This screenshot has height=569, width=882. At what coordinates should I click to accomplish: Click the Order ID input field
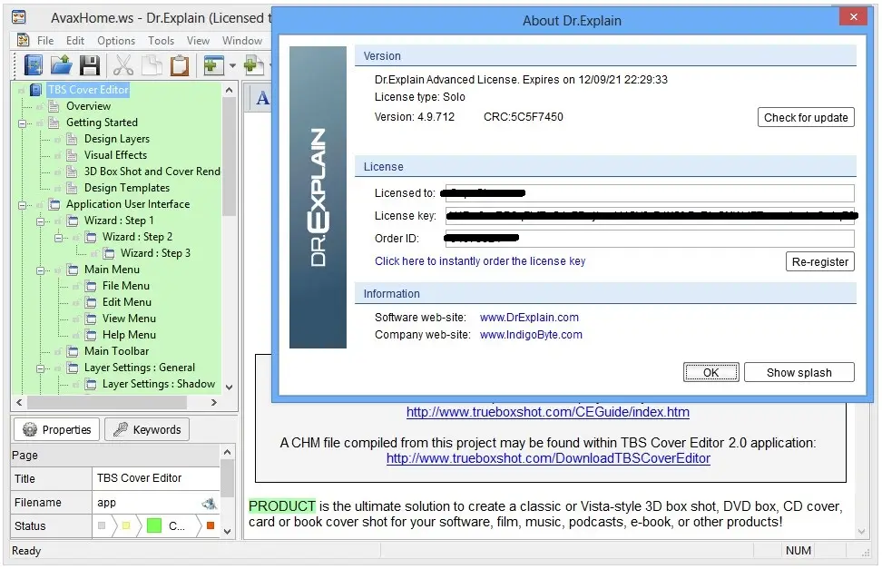pos(650,239)
